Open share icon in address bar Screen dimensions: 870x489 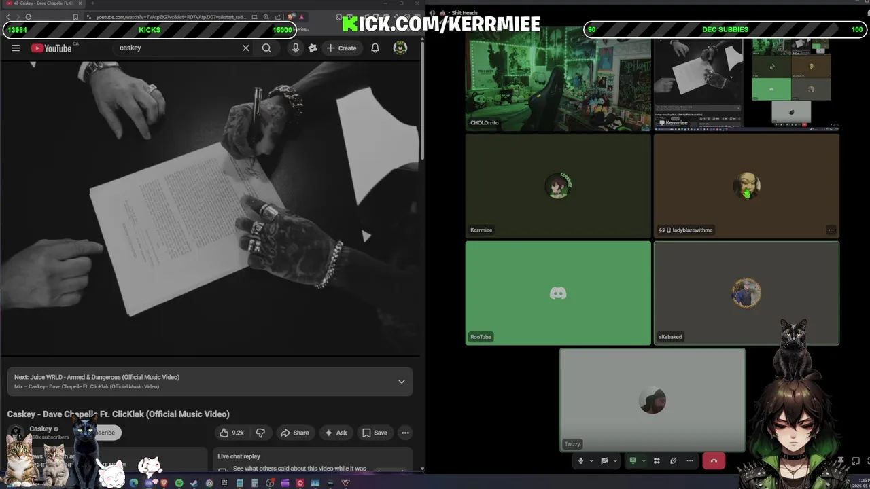[x=278, y=17]
